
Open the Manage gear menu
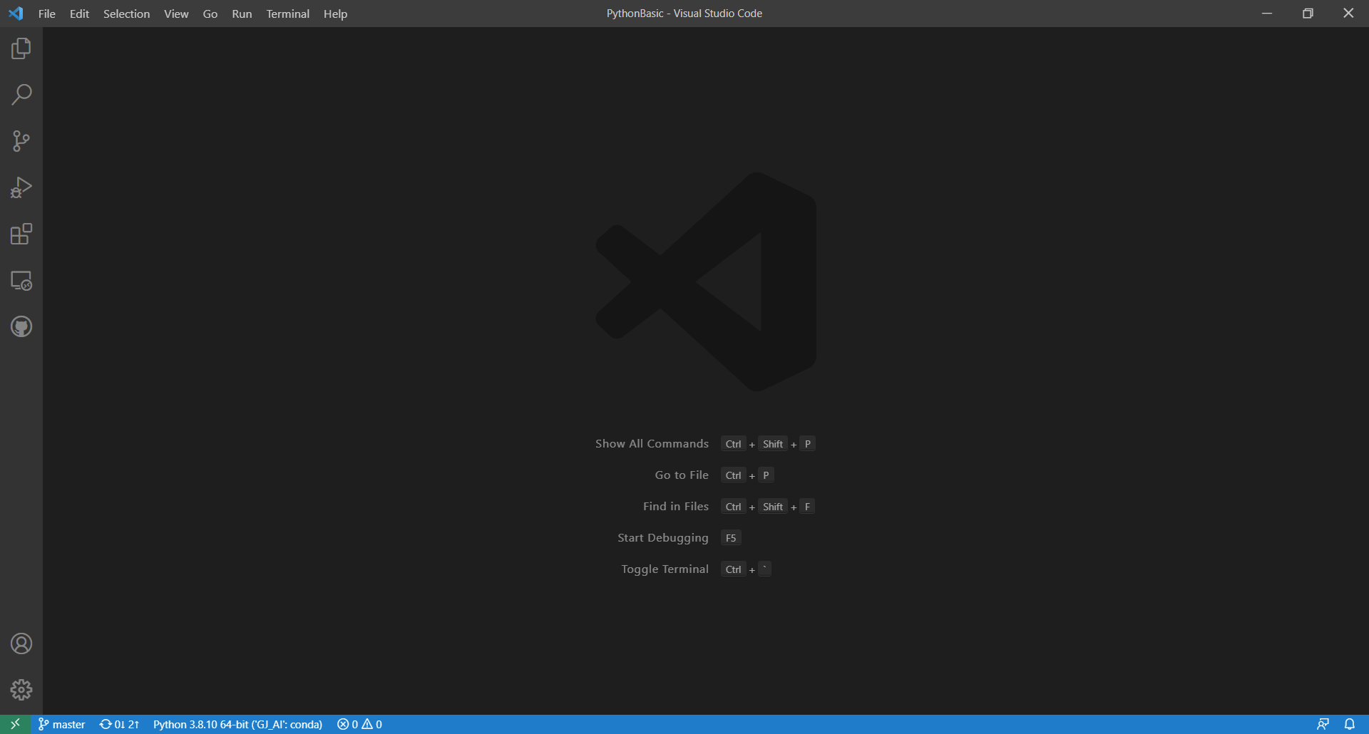click(x=21, y=690)
